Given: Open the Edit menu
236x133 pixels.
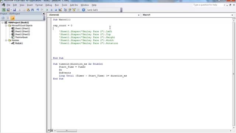Looking at the screenshot, I should [15, 5].
